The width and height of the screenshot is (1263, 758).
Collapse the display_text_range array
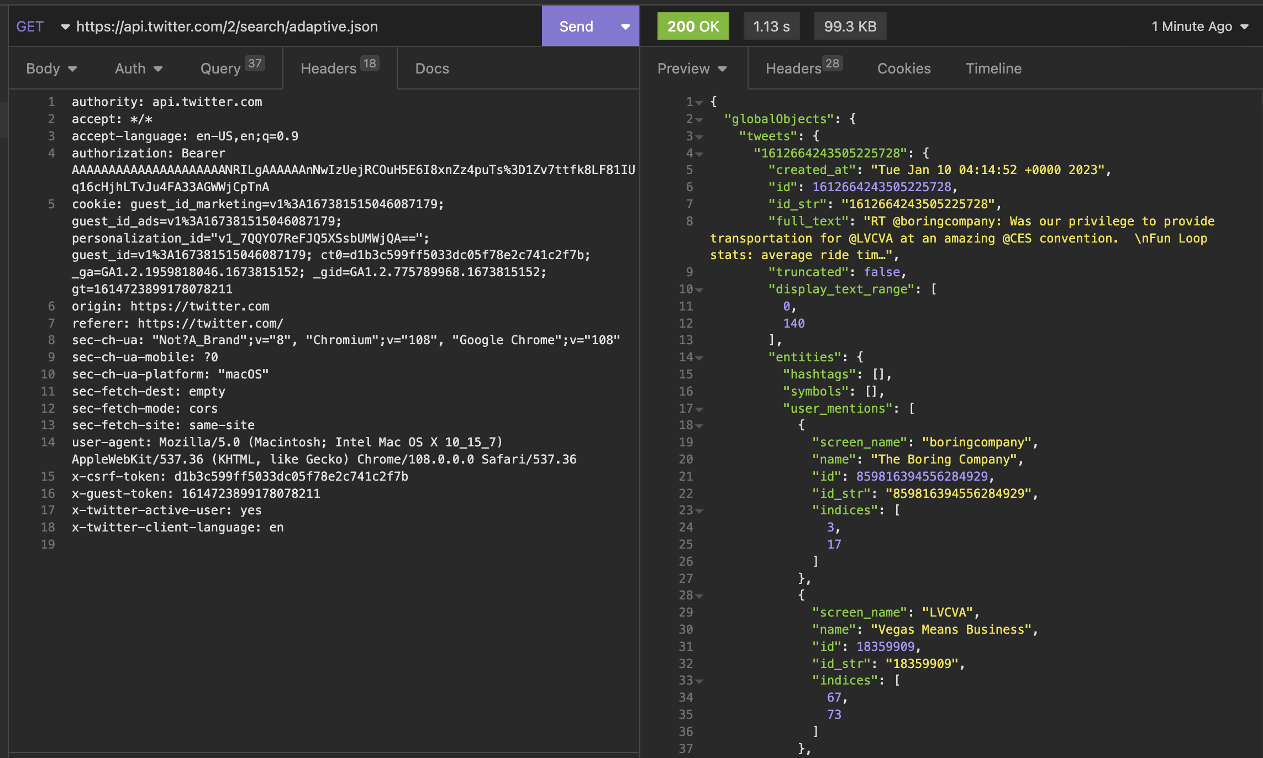pos(699,290)
